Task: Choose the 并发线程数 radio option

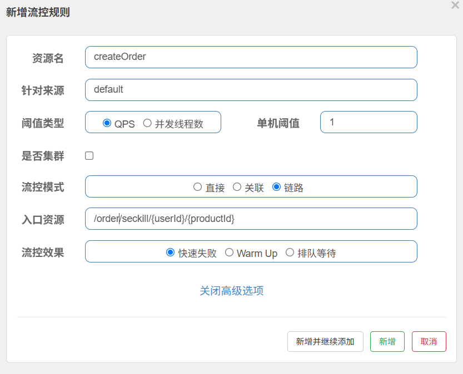Action: point(147,123)
